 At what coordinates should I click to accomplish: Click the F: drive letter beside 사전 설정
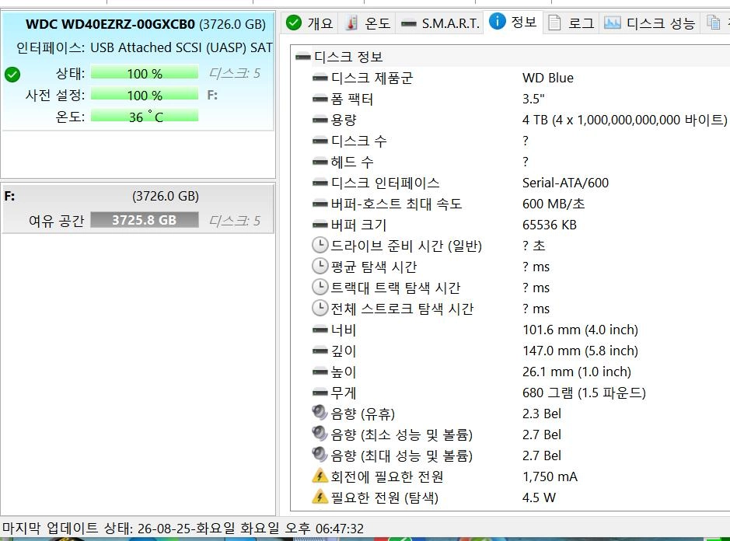click(x=212, y=95)
